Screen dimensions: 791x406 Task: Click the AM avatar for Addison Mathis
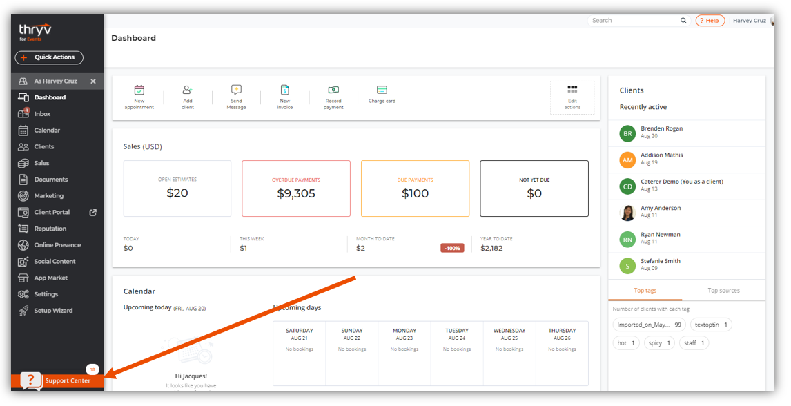pos(627,160)
